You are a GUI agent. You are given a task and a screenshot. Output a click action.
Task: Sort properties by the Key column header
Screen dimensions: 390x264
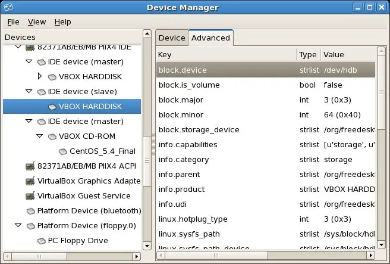click(x=226, y=54)
